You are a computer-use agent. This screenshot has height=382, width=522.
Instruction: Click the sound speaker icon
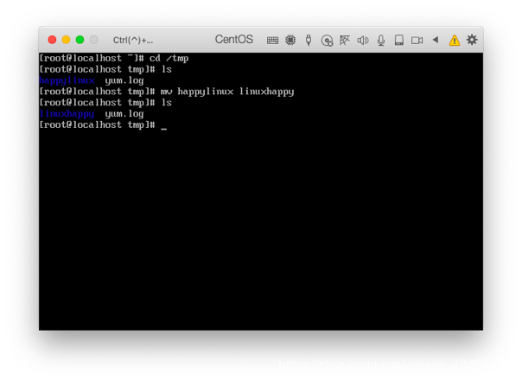point(363,41)
